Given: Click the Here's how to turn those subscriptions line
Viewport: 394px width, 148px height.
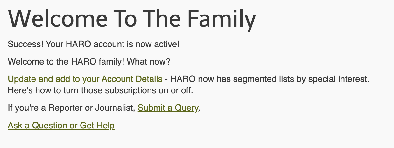Looking at the screenshot, I should [100, 90].
